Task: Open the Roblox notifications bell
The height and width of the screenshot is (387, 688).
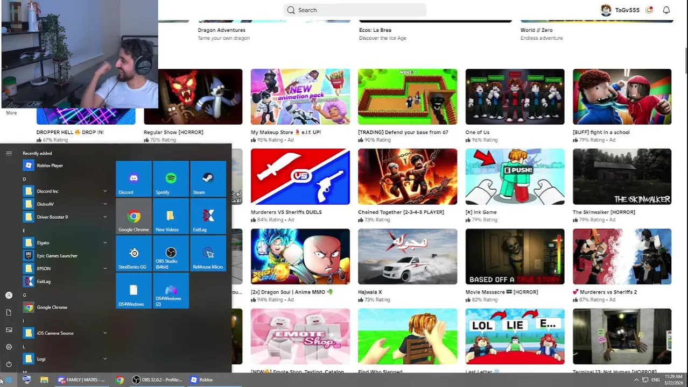Action: (x=666, y=10)
